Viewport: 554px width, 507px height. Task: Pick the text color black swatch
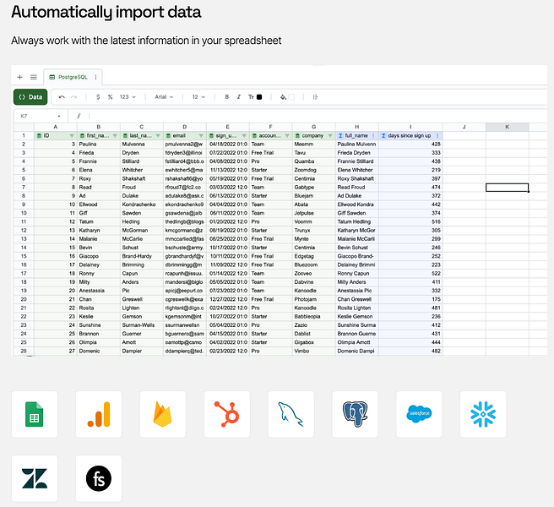pos(259,97)
